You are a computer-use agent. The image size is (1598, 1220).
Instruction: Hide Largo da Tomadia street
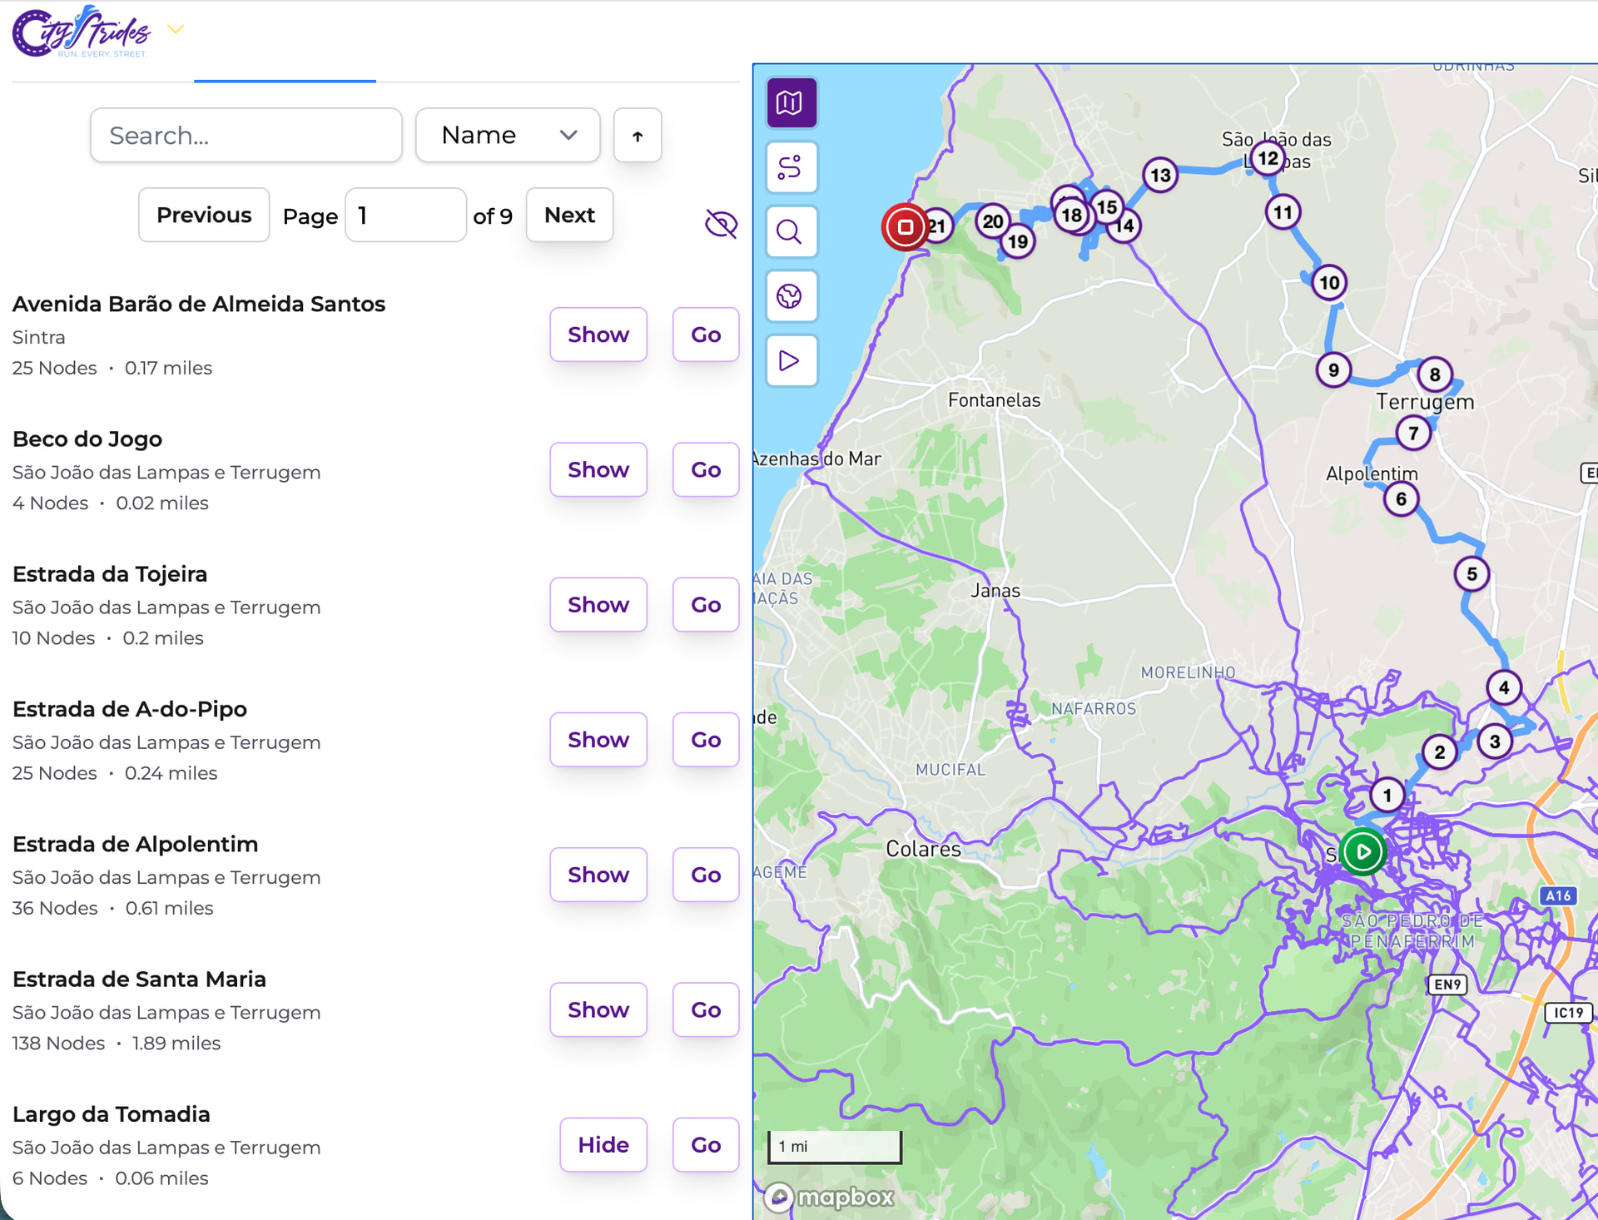tap(603, 1144)
